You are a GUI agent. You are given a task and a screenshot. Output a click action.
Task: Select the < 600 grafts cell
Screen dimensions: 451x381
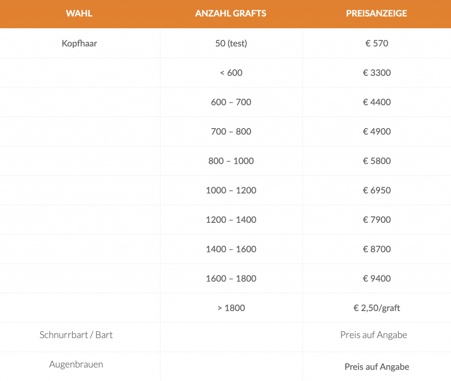(x=231, y=73)
